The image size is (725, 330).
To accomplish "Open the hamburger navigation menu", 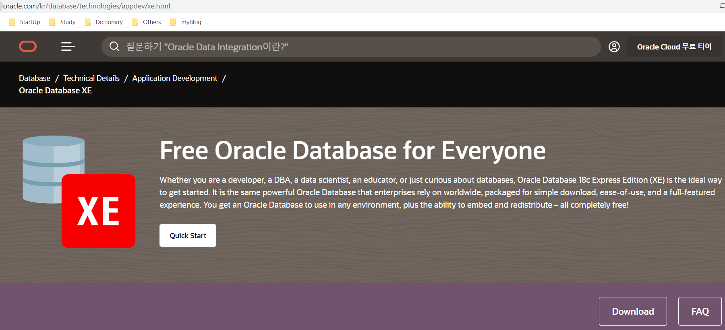I will (68, 47).
